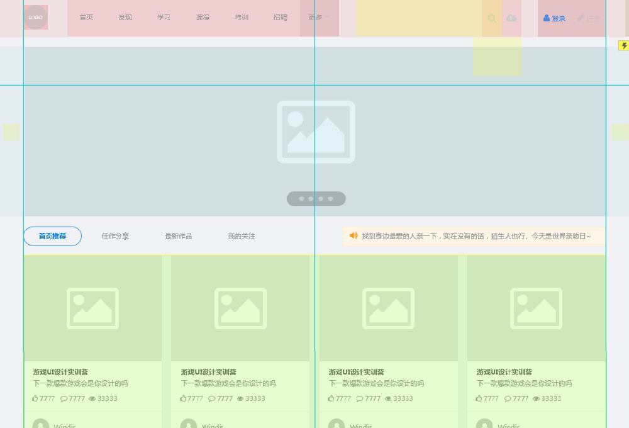
Task: Click the cloud upload icon
Action: point(511,18)
